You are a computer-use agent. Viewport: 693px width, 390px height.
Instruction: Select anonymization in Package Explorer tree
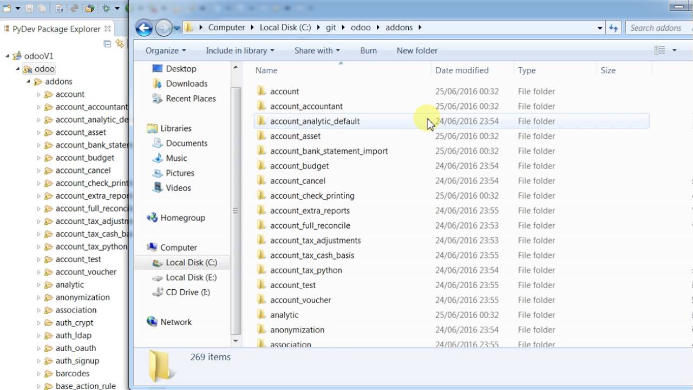[82, 297]
